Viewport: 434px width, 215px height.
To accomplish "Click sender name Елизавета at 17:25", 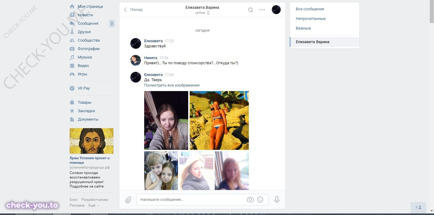I will click(x=154, y=41).
